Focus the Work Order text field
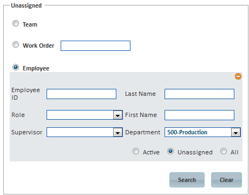This screenshot has width=249, height=195. (95, 46)
